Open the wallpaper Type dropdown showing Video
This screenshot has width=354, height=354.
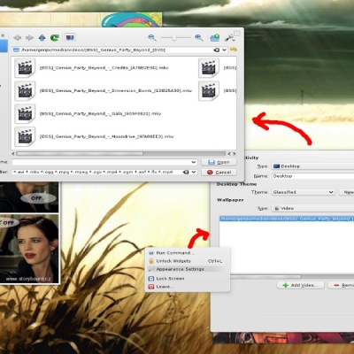click(312, 208)
